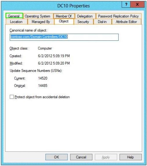Screen dimensions: 147x166
Task: Open the Password Replication Policy tab
Action: 118,16
